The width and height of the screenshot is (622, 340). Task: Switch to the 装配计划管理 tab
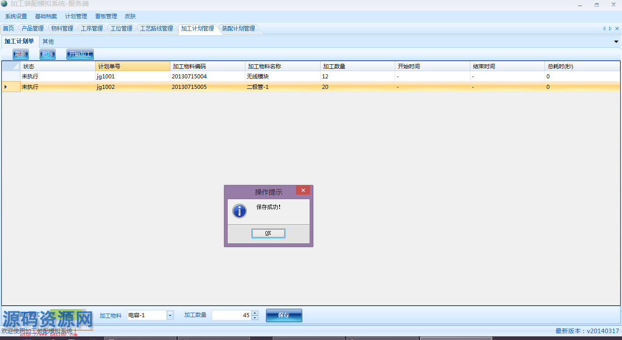pos(239,28)
